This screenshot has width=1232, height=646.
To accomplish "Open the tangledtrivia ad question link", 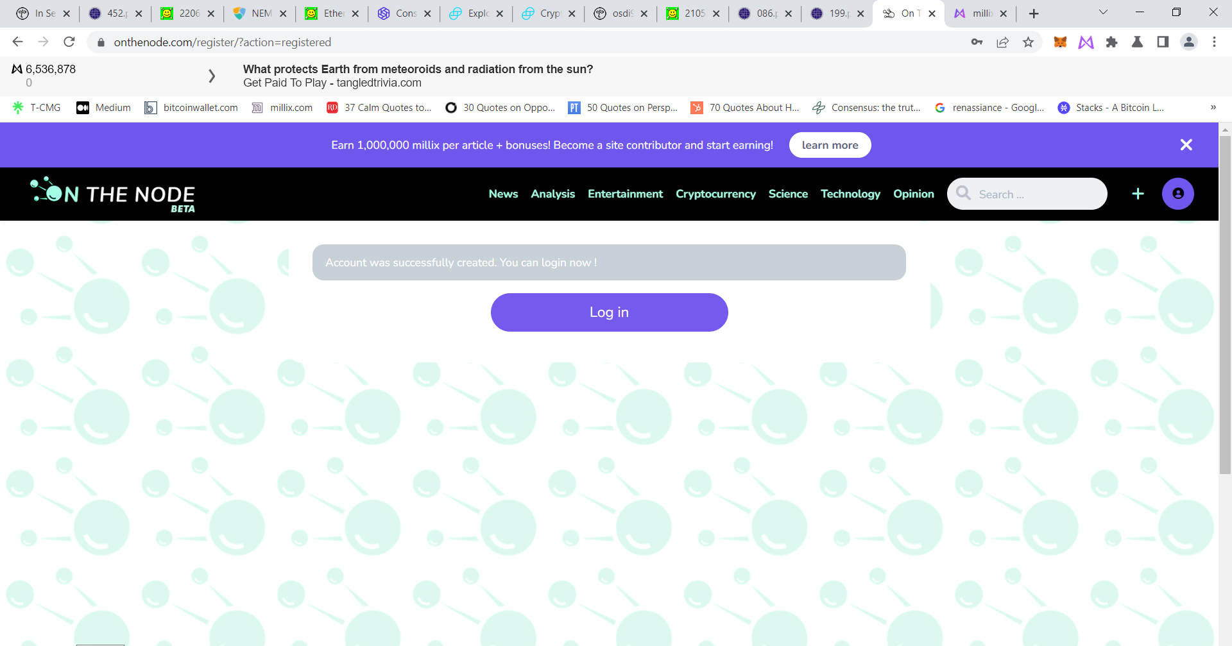I will (418, 69).
